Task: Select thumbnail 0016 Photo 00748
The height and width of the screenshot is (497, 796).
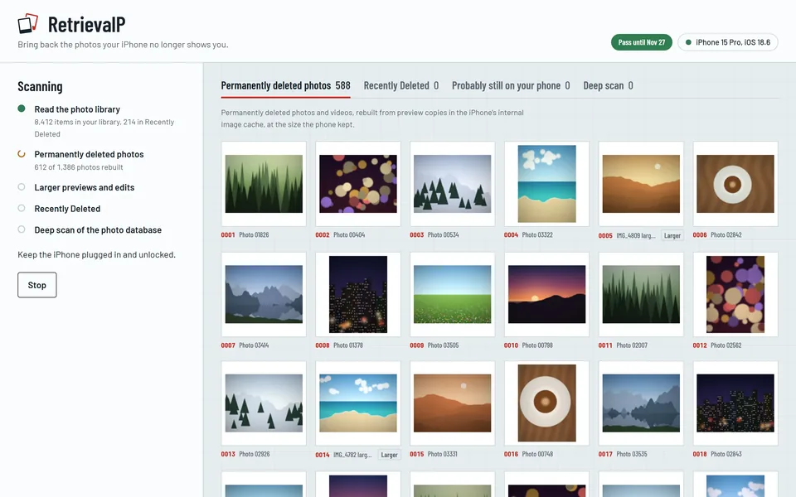Action: [547, 403]
